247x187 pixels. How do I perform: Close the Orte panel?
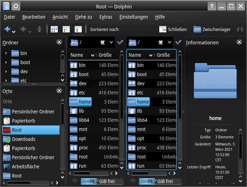tap(59, 91)
